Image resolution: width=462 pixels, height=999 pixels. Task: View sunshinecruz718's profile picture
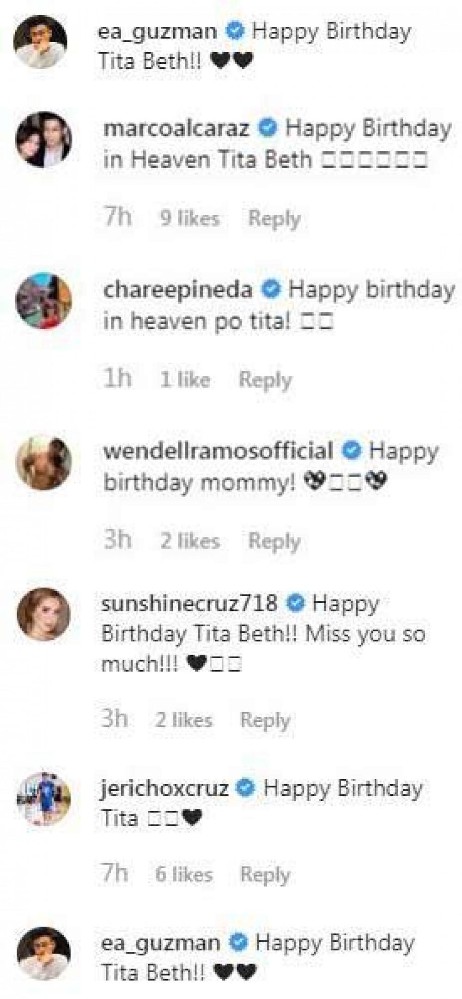pos(44,615)
